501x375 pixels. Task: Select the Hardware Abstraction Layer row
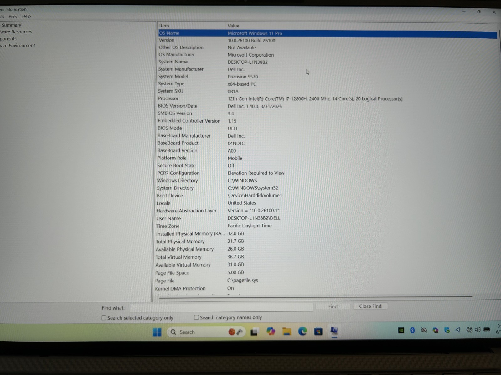(x=328, y=211)
